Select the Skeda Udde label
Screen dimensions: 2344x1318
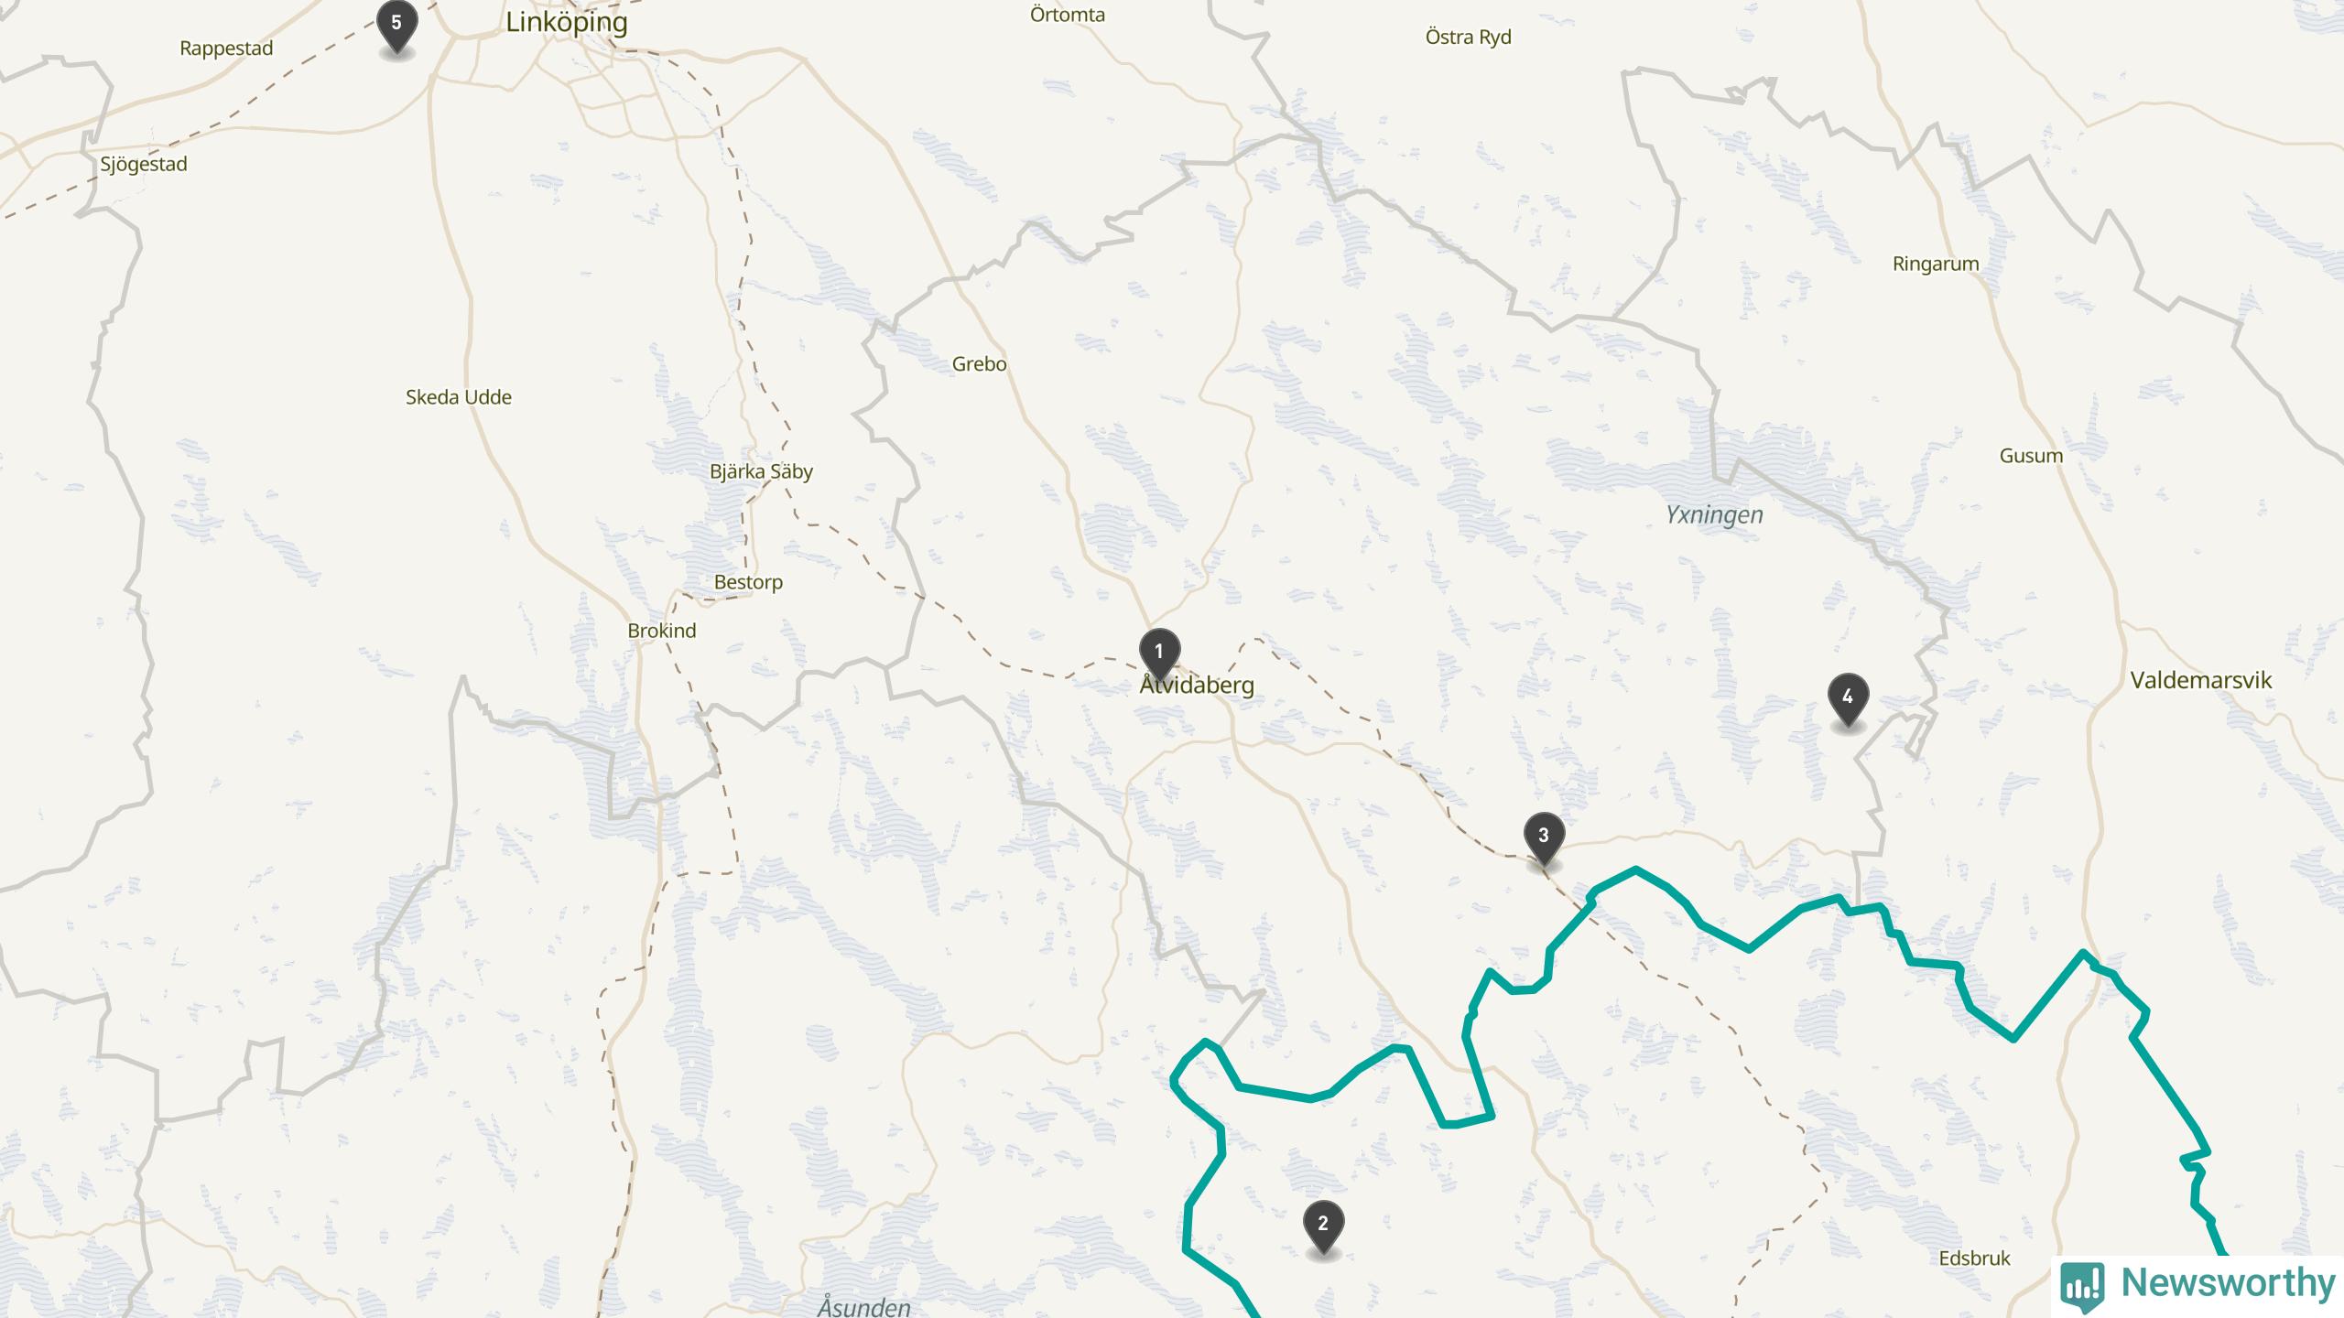[459, 397]
